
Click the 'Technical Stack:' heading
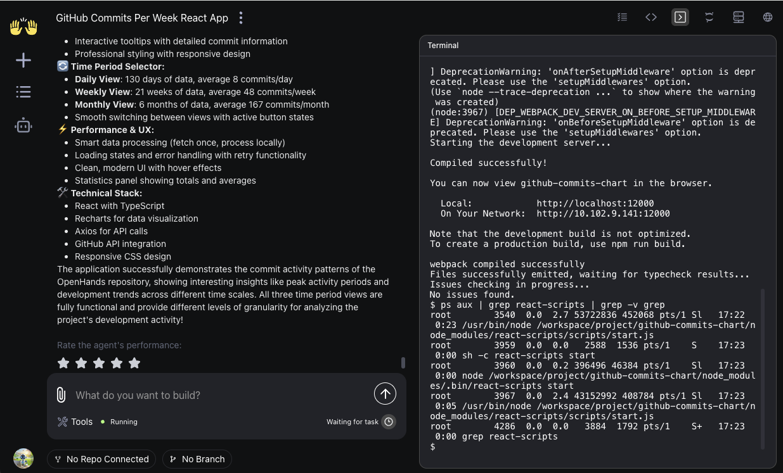(x=107, y=193)
